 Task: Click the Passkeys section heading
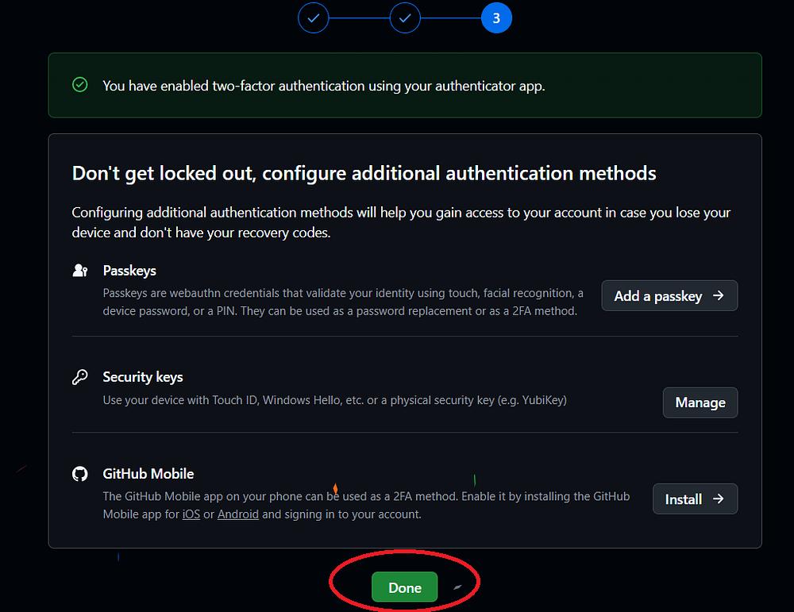point(129,271)
